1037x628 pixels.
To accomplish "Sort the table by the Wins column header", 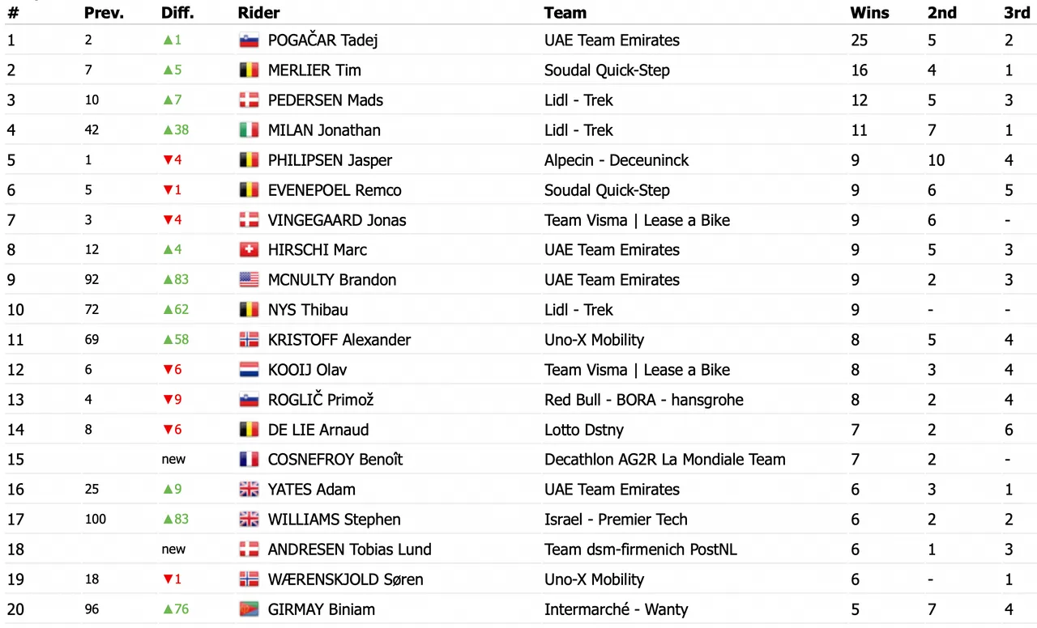I will (x=869, y=13).
